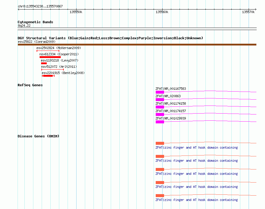This screenshot has height=209, width=265.
Task: Select the esv2502824 (McKernan2009) variant label
Action: tap(59, 48)
